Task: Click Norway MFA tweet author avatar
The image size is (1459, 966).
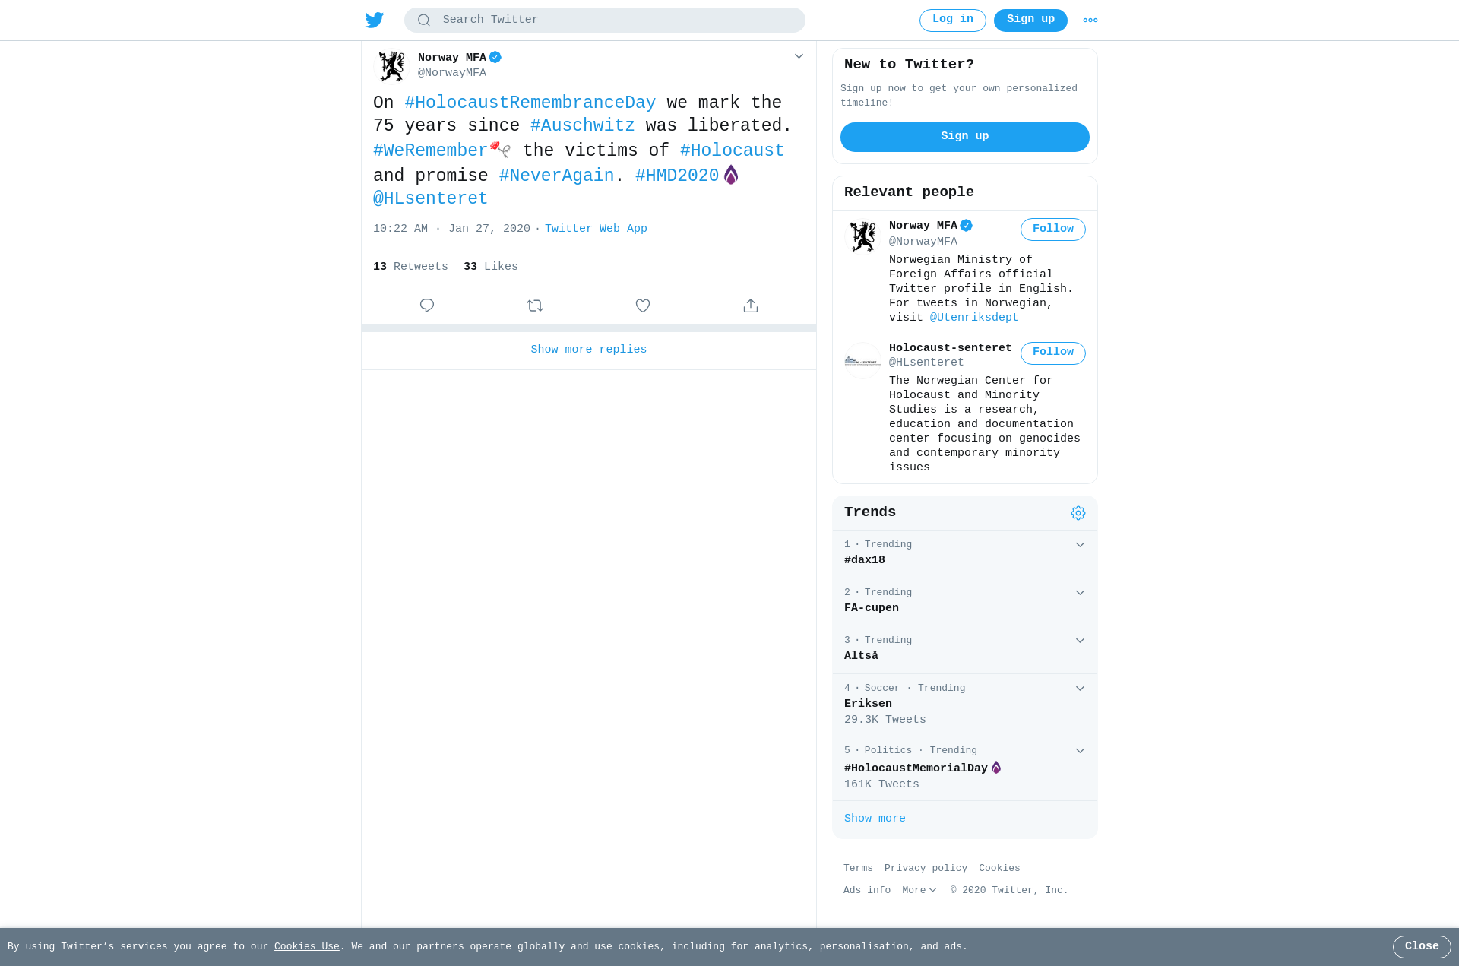Action: click(x=391, y=66)
